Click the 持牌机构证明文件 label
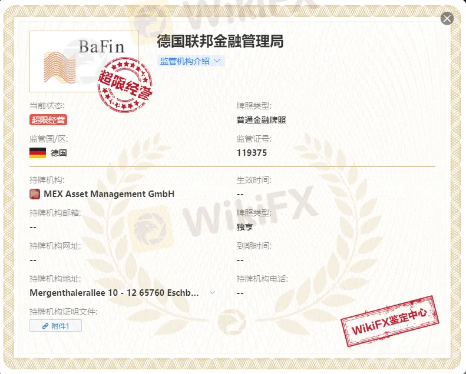This screenshot has width=466, height=374. pyautogui.click(x=64, y=312)
